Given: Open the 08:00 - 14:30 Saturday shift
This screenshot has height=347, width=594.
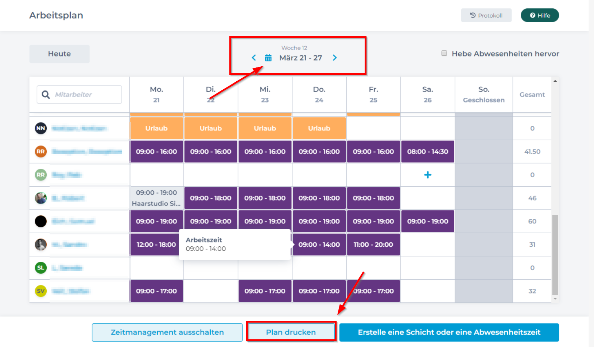Looking at the screenshot, I should click(428, 152).
